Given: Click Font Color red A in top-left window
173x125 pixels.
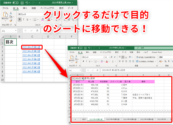Looking at the screenshot, I should click(49, 20).
